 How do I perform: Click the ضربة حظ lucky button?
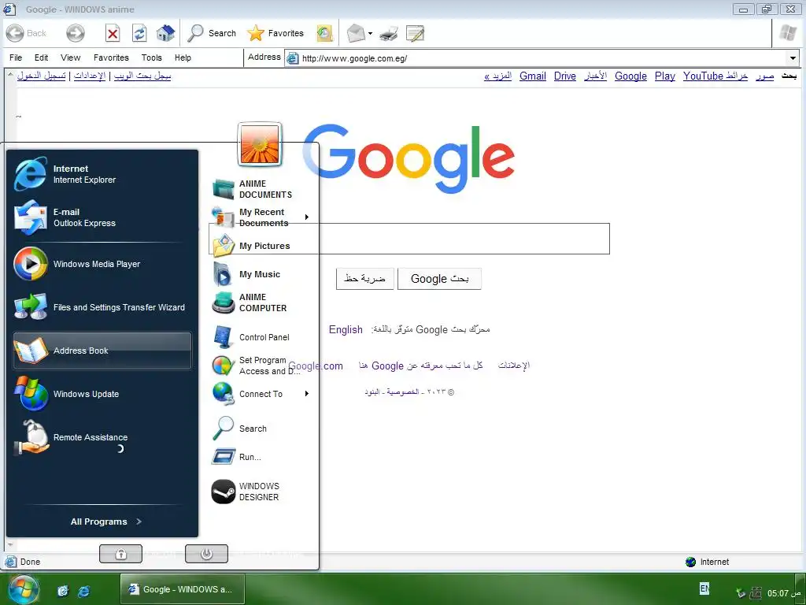click(365, 279)
